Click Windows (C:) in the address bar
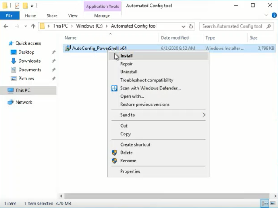 (89, 26)
